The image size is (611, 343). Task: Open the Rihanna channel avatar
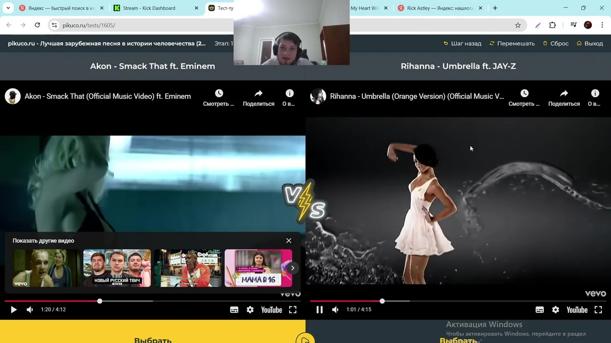click(318, 96)
